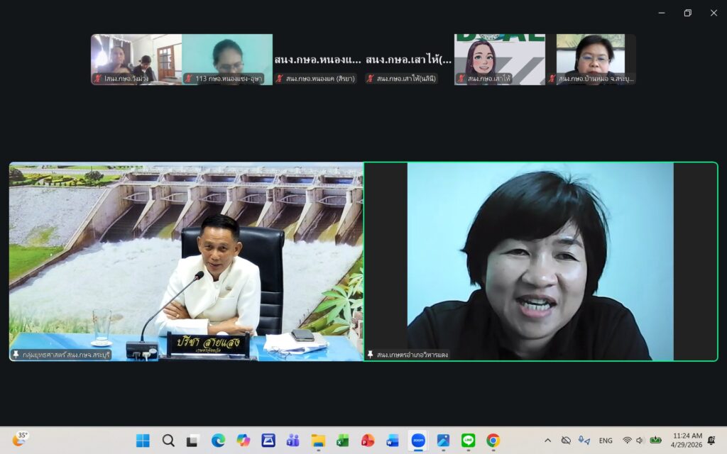
Task: Open Copilot from the taskbar
Action: click(243, 441)
